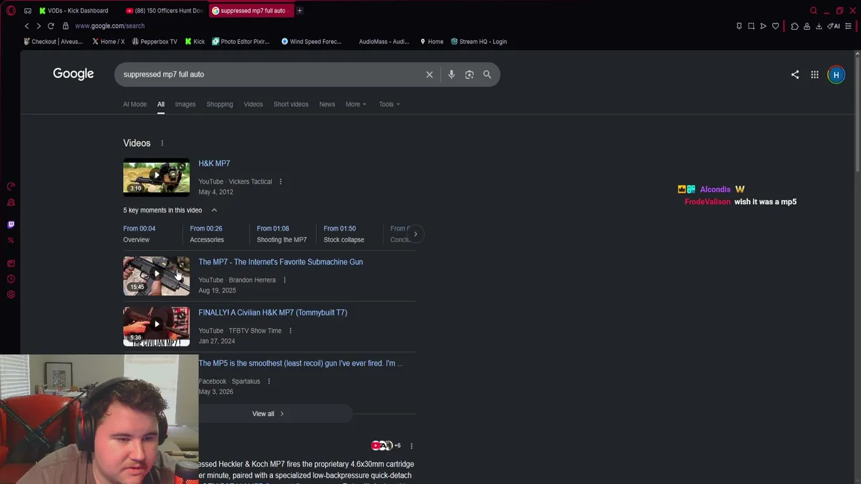861x484 pixels.
Task: Share the search results
Action: [795, 75]
